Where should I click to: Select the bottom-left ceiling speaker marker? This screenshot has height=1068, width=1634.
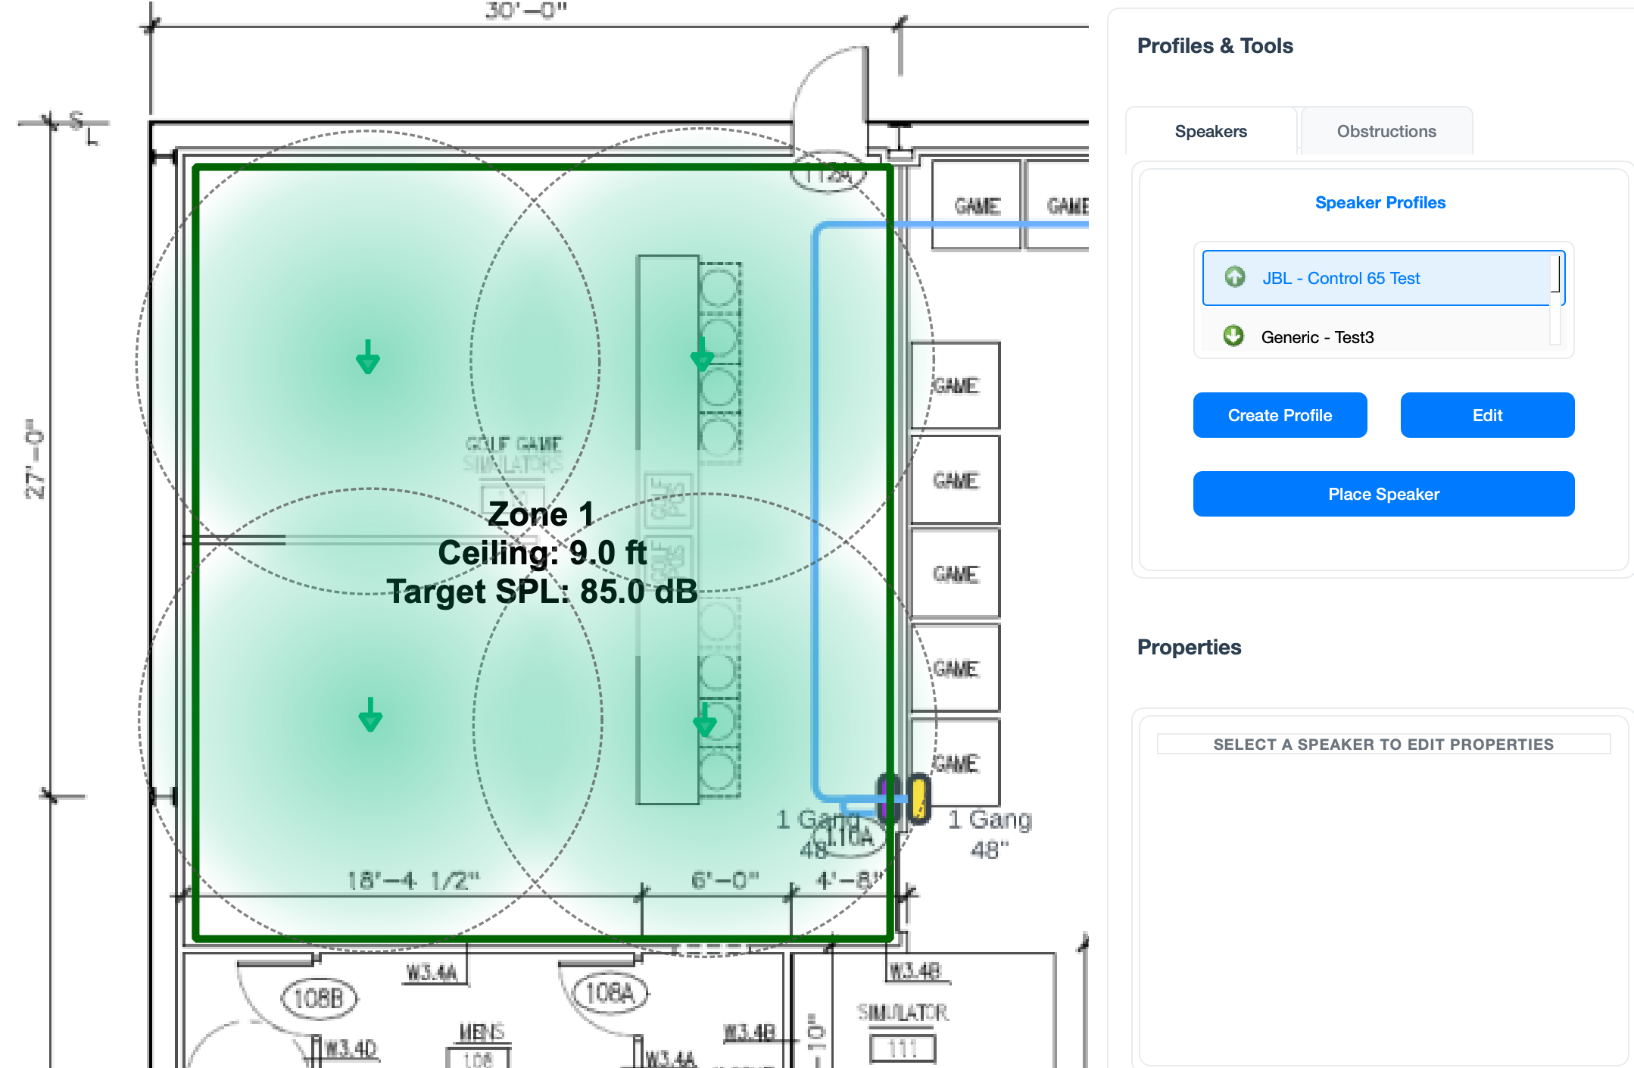[370, 715]
